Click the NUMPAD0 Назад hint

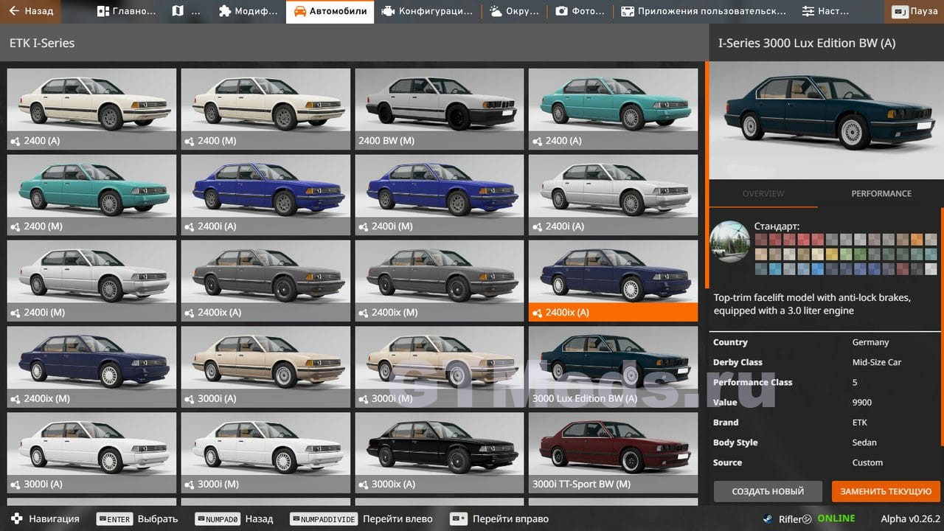click(234, 518)
